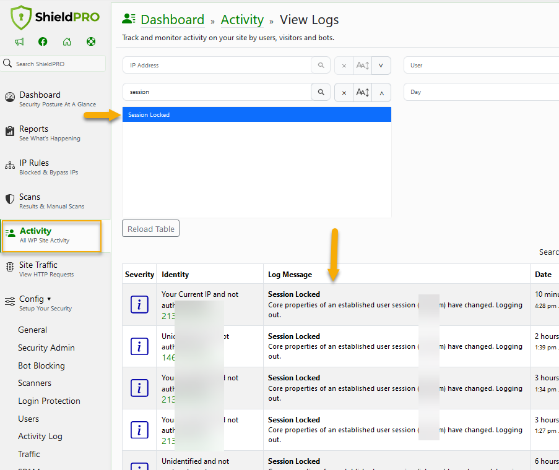Open the announcements megaphone icon

pos(19,41)
